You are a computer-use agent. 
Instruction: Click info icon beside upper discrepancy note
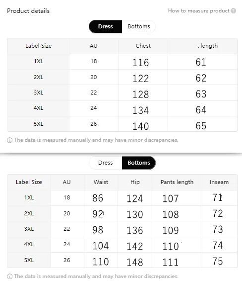click(9, 140)
